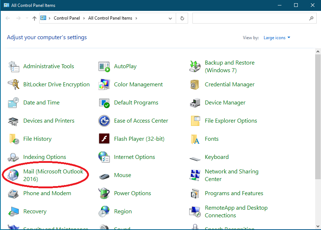Expand the Recent locations dropdown arrow
This screenshot has height=230, width=321.
[27, 18]
